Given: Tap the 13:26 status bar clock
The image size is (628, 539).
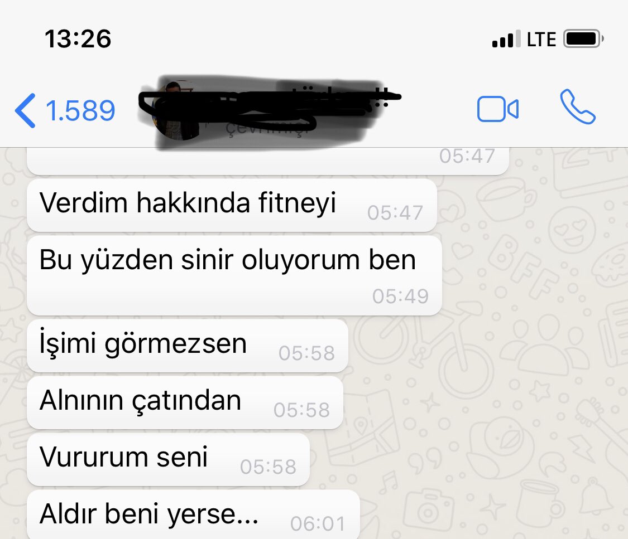Looking at the screenshot, I should click(x=78, y=39).
